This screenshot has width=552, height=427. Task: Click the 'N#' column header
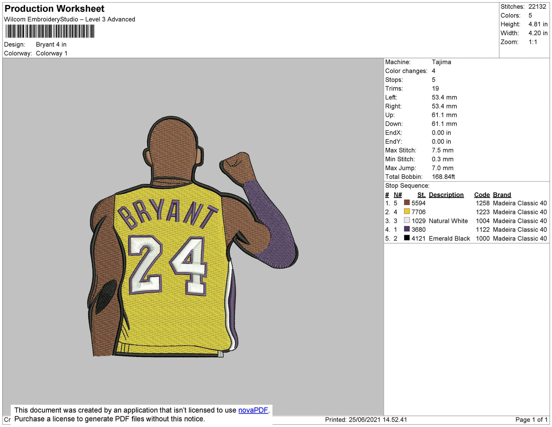(x=398, y=195)
